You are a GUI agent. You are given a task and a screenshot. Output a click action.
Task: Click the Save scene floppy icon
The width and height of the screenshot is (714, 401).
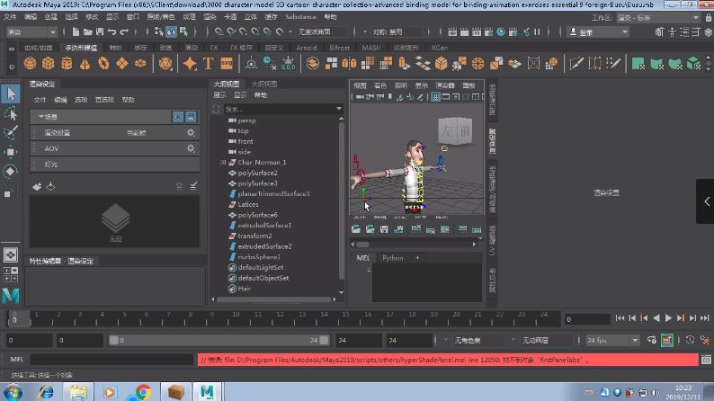click(x=101, y=32)
